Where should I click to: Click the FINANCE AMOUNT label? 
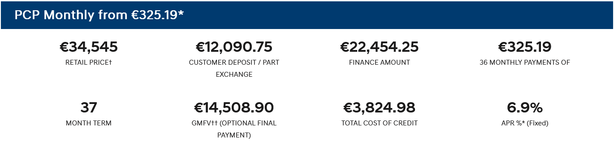pyautogui.click(x=380, y=62)
